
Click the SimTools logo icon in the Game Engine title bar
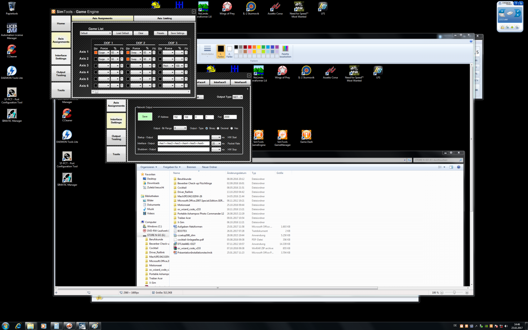click(x=53, y=12)
